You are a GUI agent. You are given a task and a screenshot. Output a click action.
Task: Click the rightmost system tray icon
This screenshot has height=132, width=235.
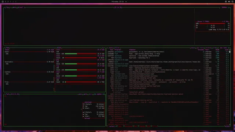[x=232, y=1]
